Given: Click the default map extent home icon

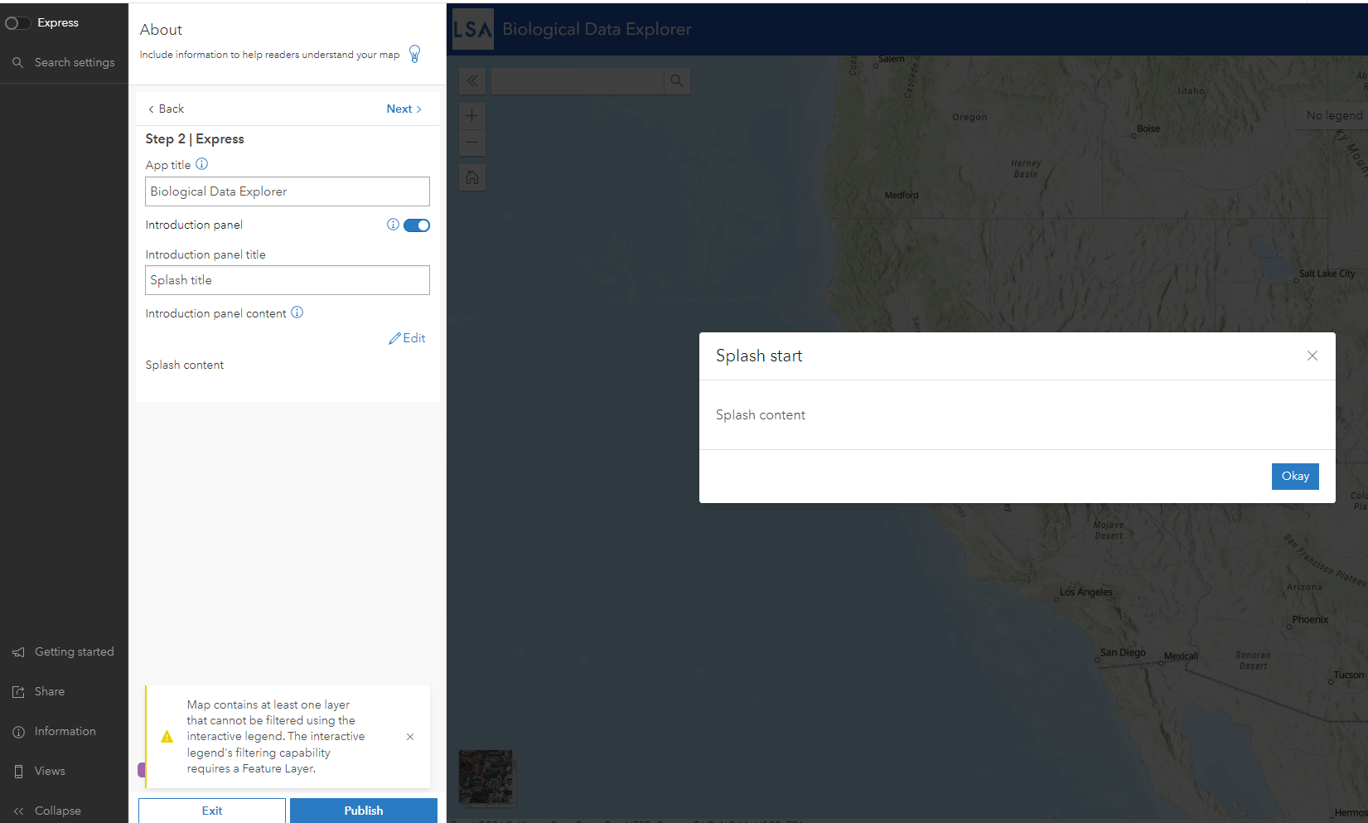Looking at the screenshot, I should [471, 177].
